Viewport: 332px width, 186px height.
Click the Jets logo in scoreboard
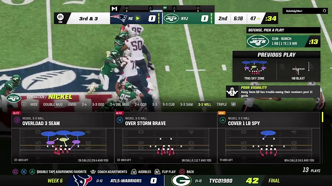click(x=171, y=18)
